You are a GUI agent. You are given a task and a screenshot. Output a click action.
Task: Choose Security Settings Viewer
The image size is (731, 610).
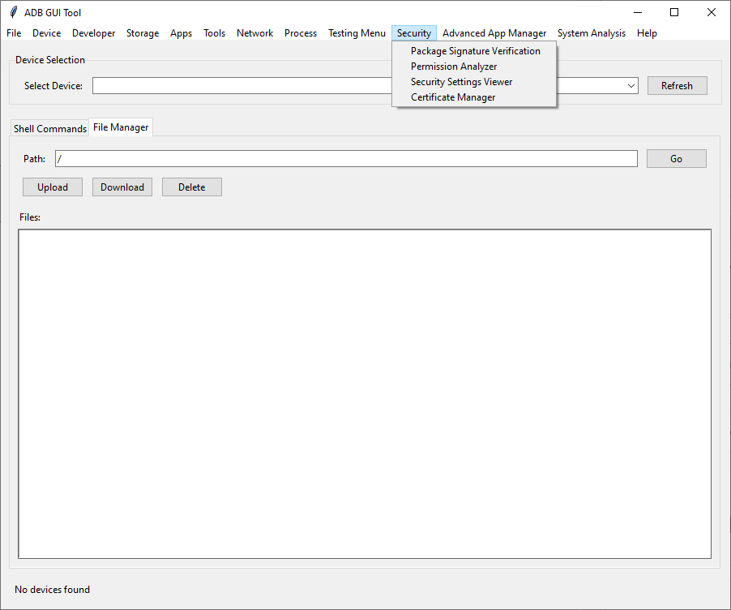pyautogui.click(x=460, y=81)
